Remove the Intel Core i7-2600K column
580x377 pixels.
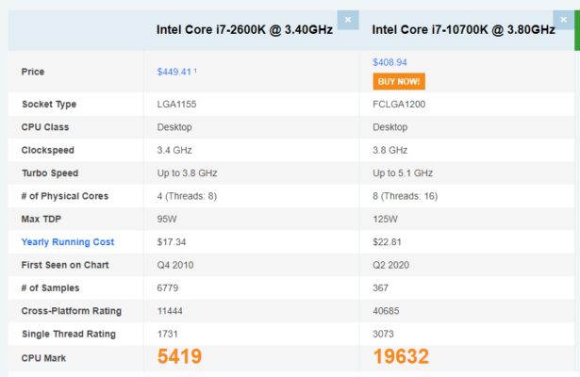pos(348,20)
